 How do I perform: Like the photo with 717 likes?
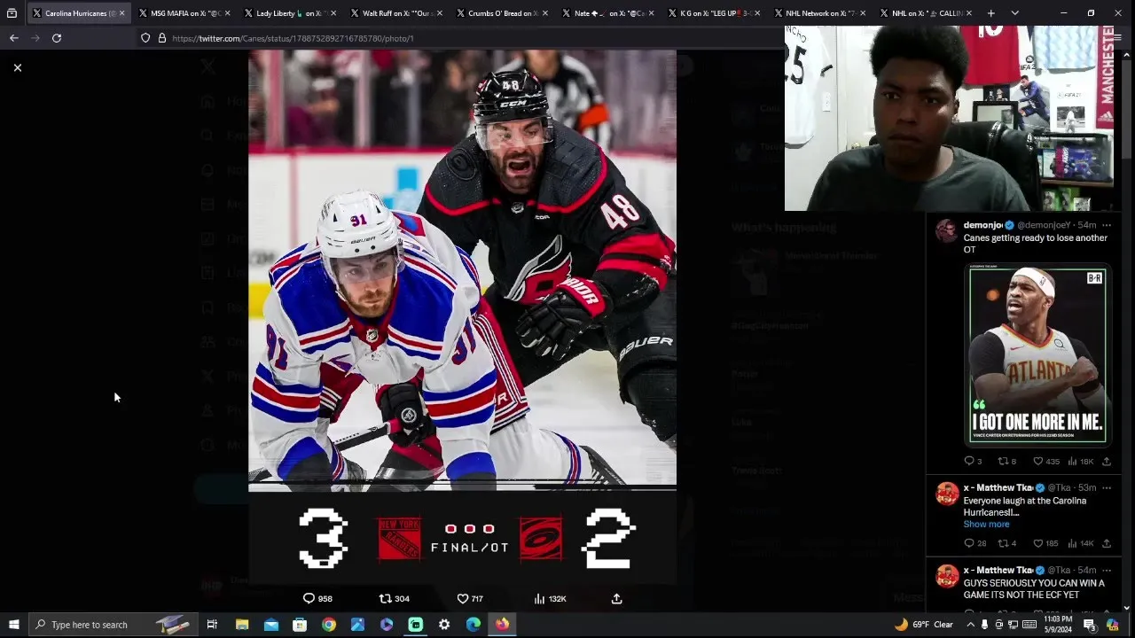tap(470, 599)
